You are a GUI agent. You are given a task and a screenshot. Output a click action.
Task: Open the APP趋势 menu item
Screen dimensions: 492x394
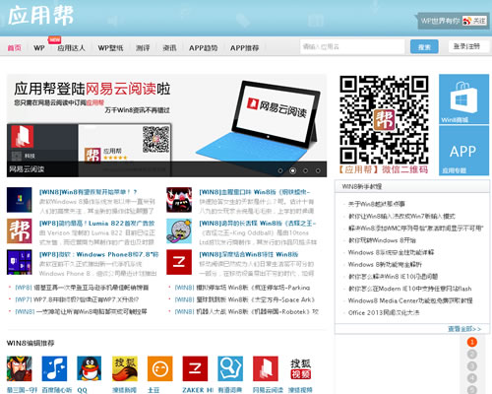tap(203, 48)
